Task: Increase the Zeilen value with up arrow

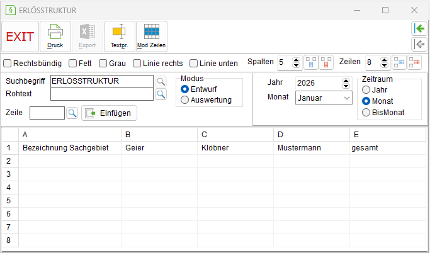Action: [385, 60]
